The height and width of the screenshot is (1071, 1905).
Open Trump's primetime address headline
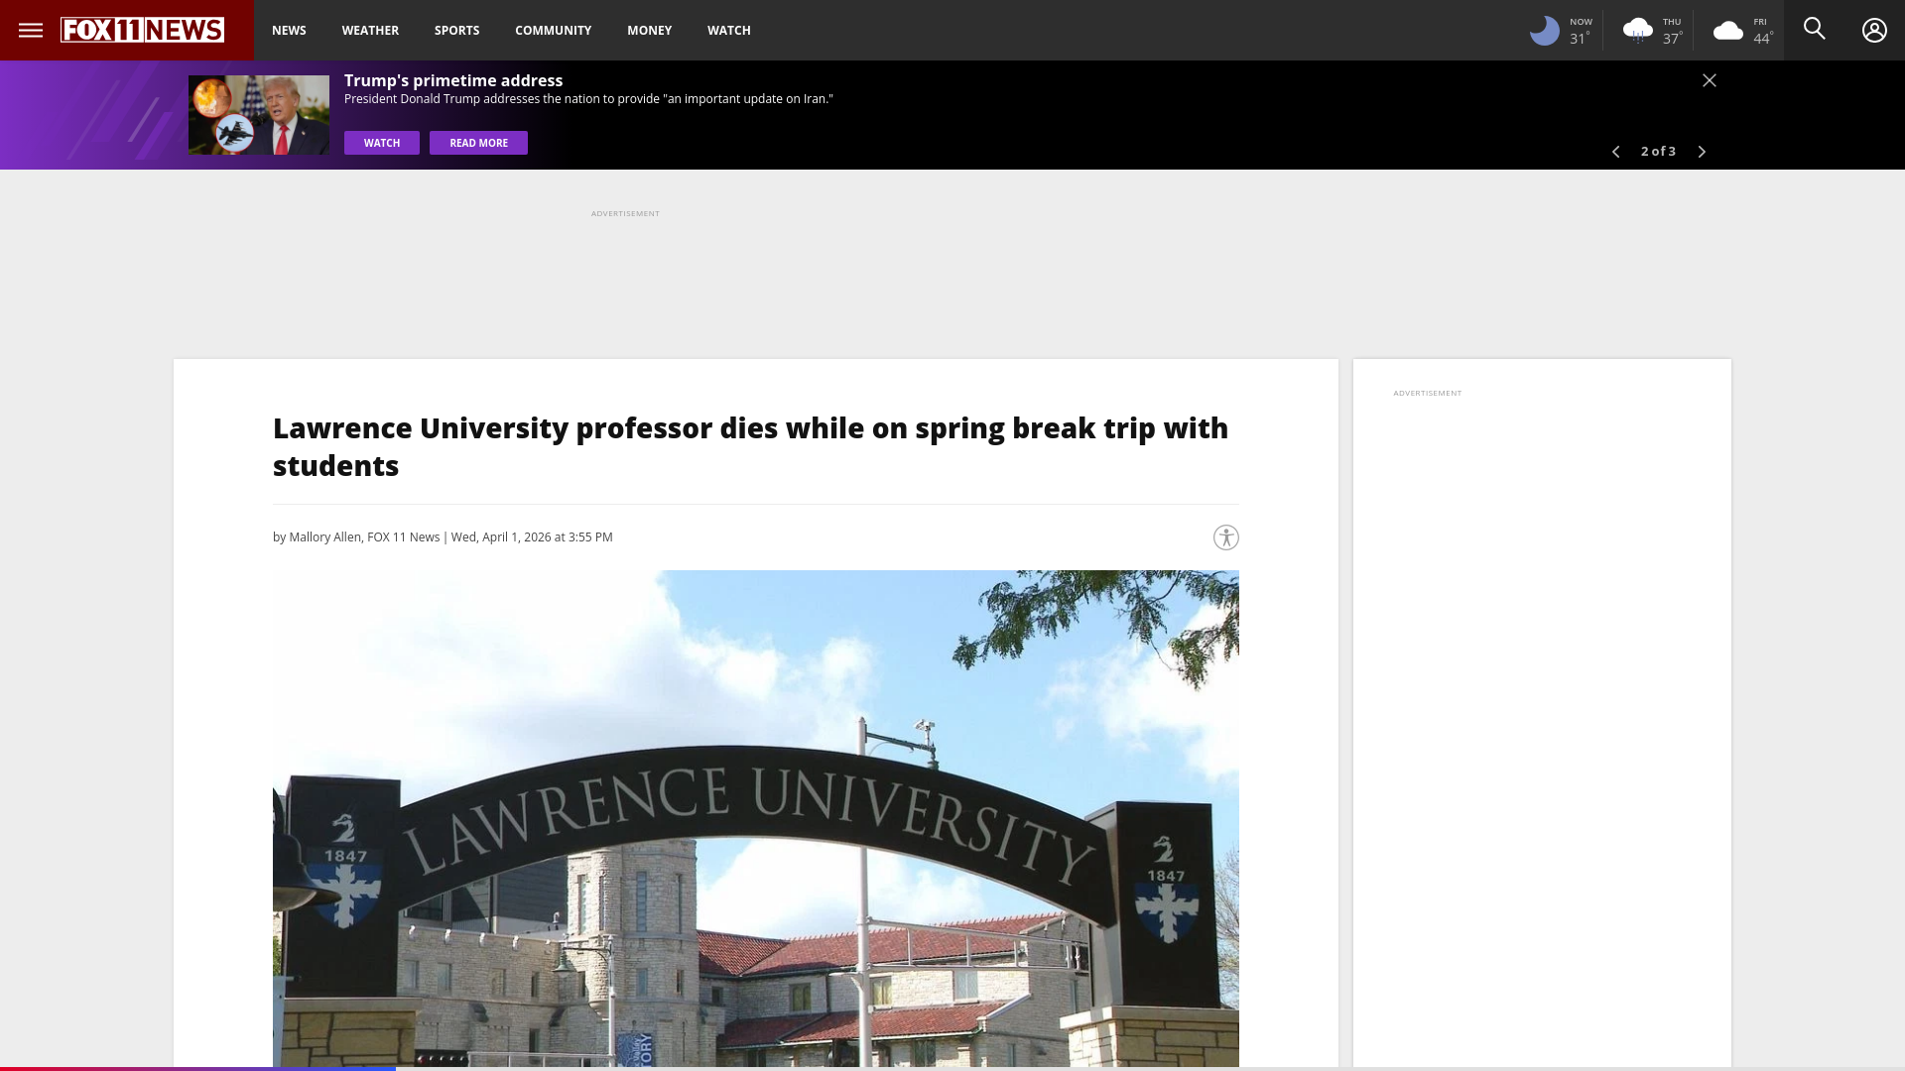(x=452, y=80)
